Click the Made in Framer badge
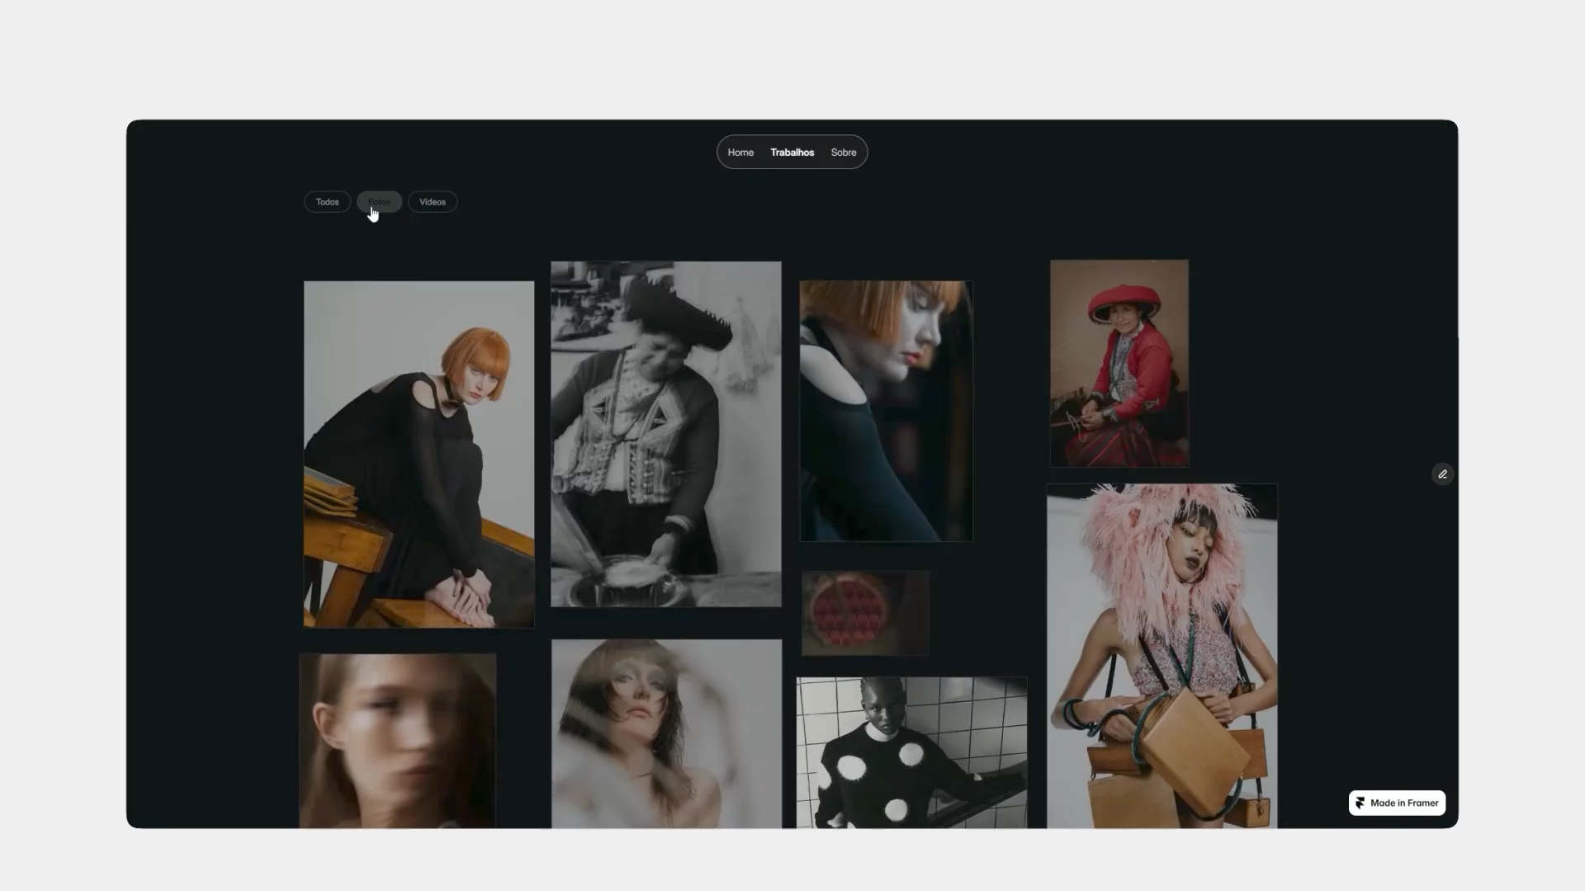The image size is (1585, 891). [x=1397, y=803]
